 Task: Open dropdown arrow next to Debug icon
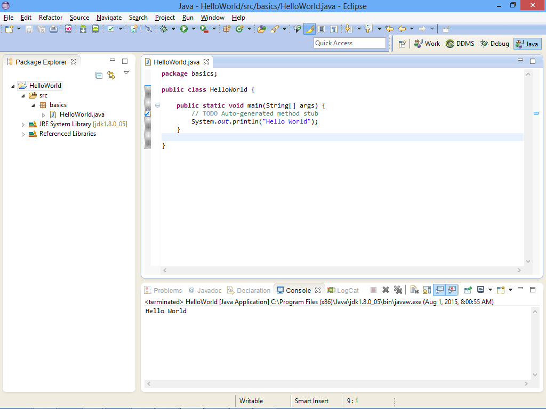(173, 29)
